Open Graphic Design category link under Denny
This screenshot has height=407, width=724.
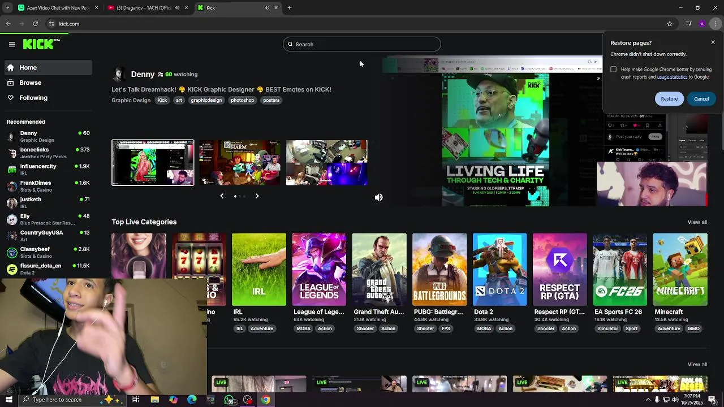pos(131,100)
